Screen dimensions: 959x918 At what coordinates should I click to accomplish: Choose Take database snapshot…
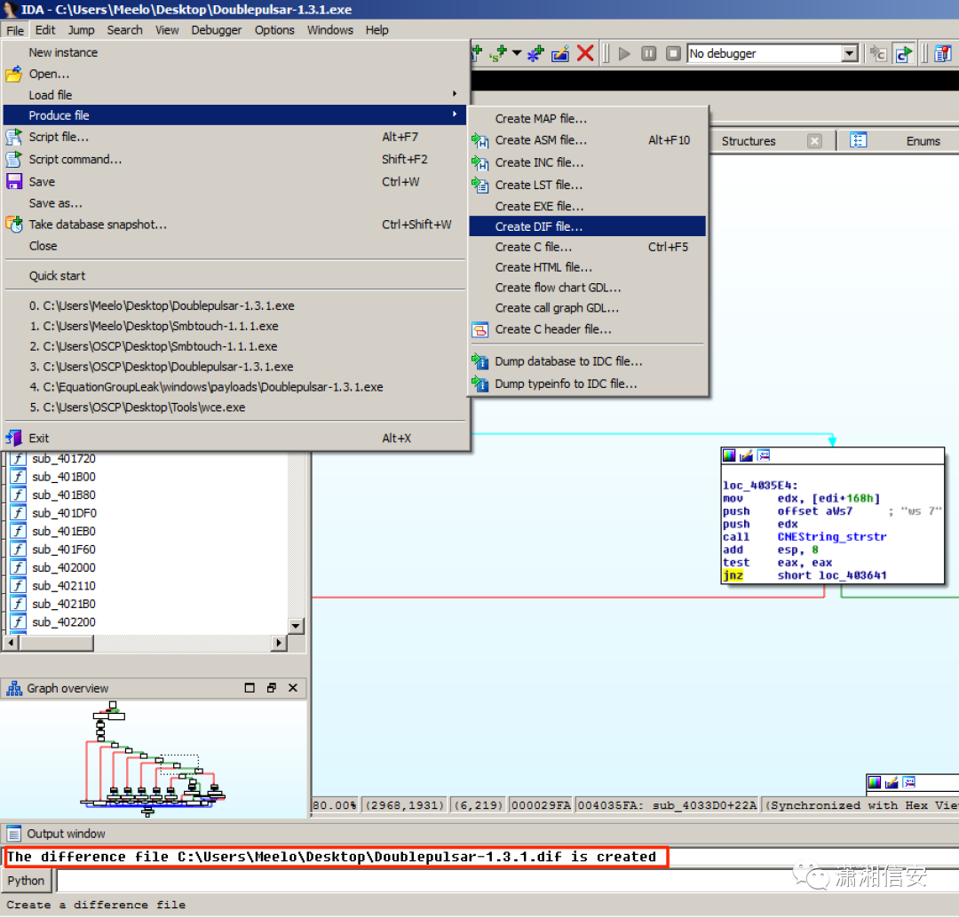tap(234, 225)
